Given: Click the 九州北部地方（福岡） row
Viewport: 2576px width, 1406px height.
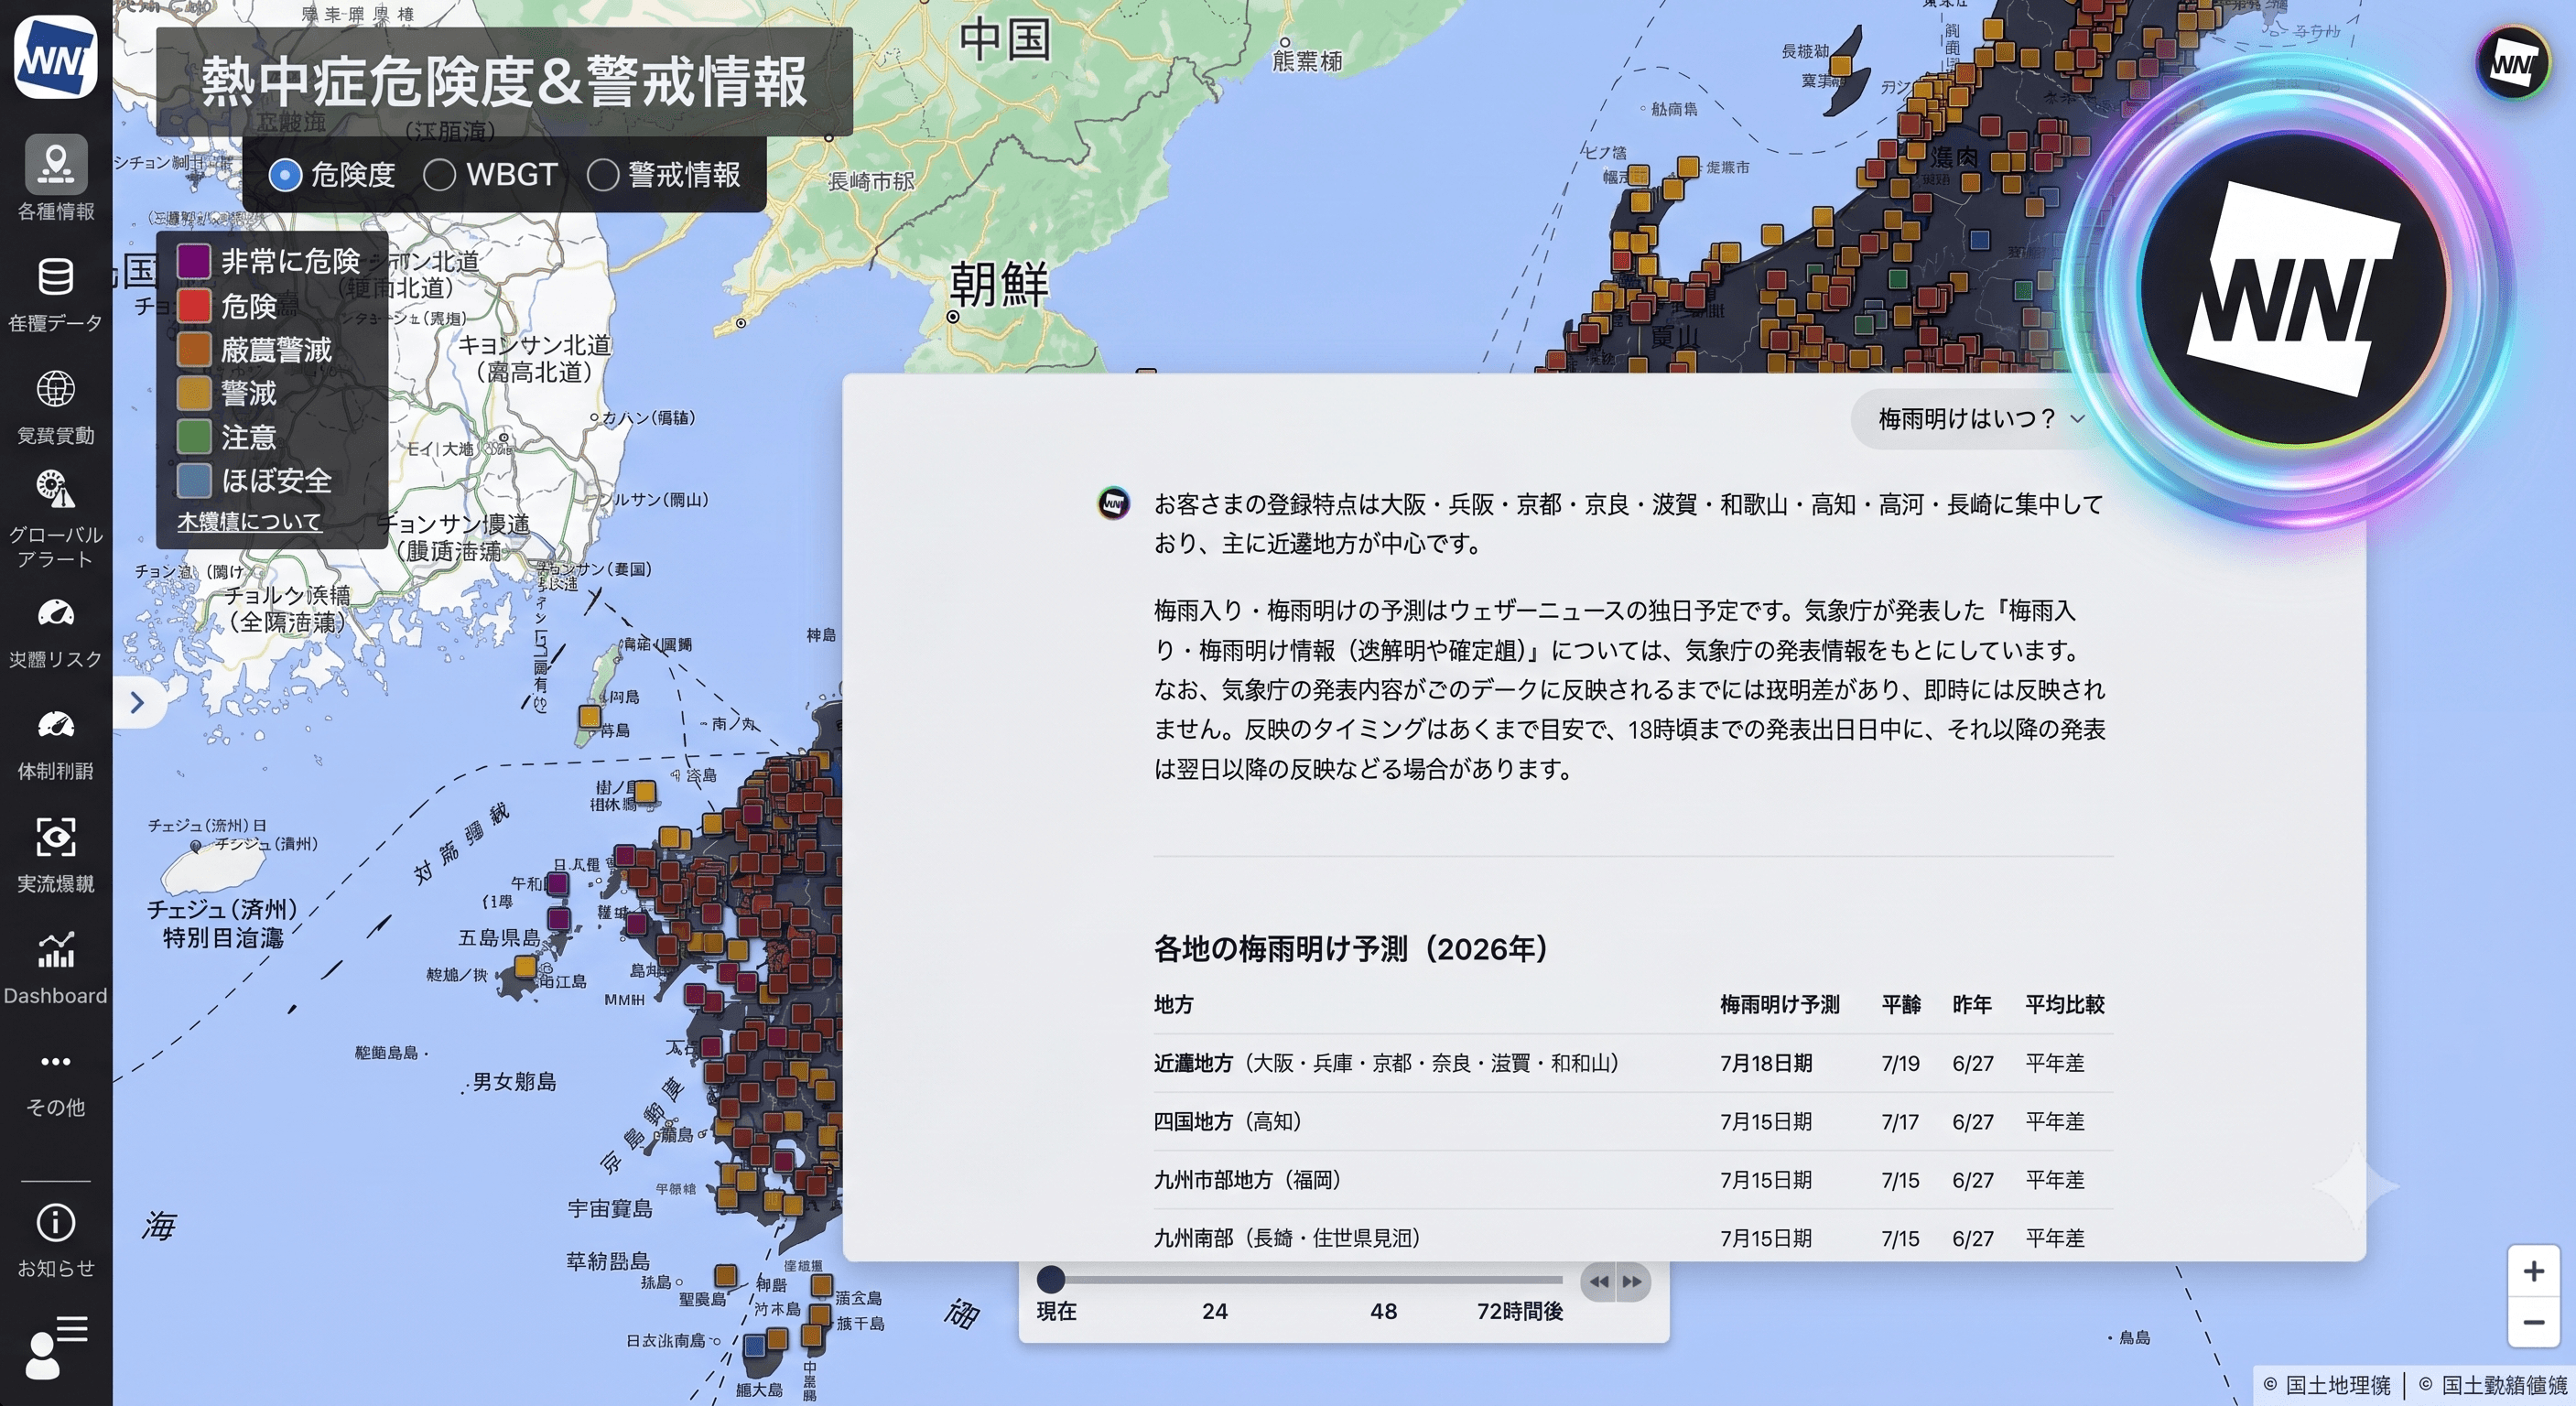Looking at the screenshot, I should click(1633, 1180).
